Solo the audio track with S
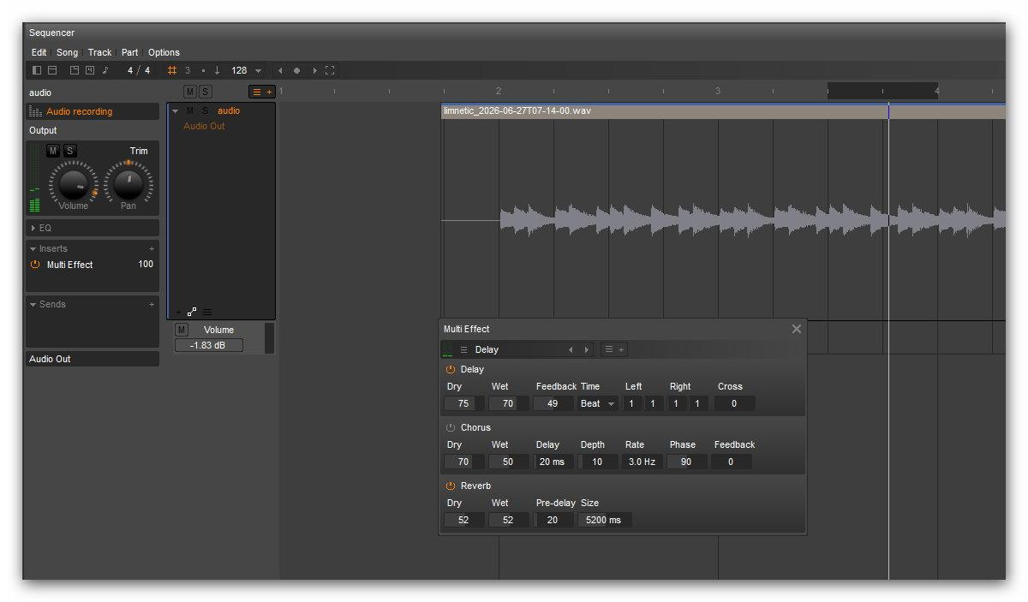 pos(205,110)
